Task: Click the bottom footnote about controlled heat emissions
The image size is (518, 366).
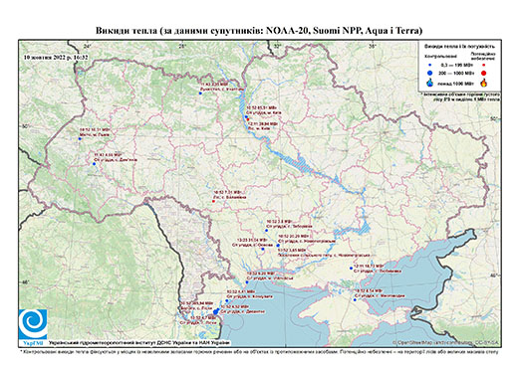Action: 259,351
